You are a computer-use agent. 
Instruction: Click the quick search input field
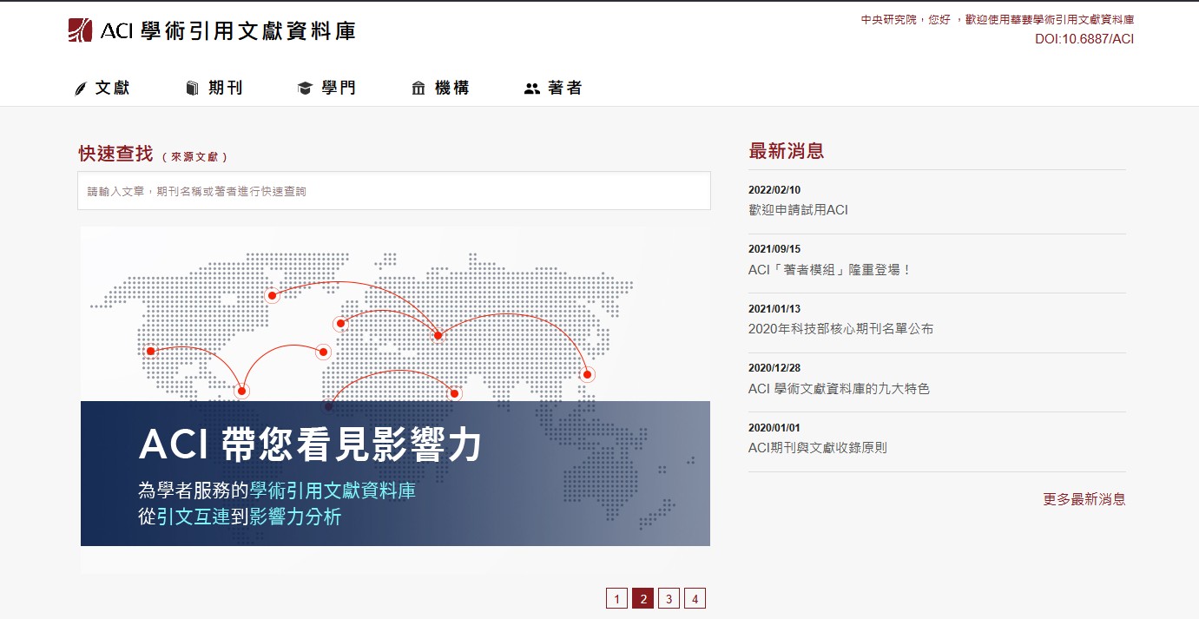click(394, 191)
